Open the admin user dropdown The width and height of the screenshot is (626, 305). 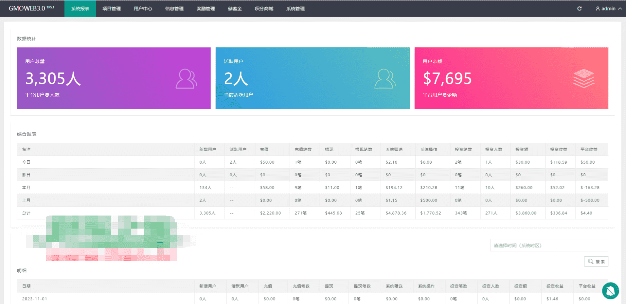(608, 8)
